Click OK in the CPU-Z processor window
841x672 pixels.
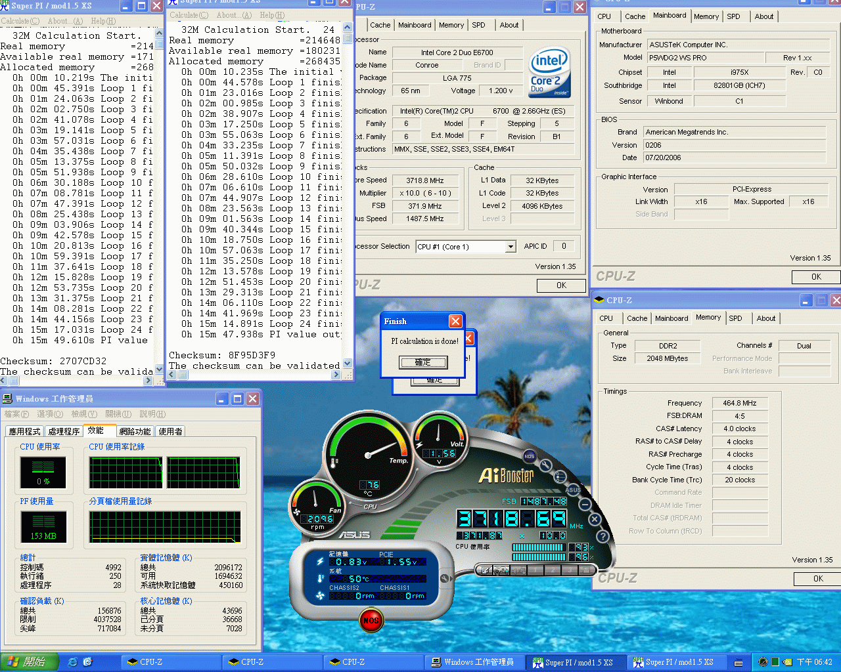click(561, 285)
